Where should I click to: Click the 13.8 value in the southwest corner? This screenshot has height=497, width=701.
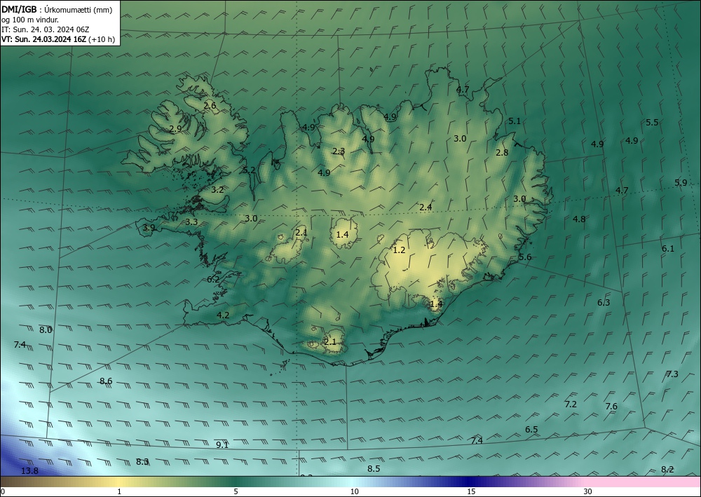29,470
